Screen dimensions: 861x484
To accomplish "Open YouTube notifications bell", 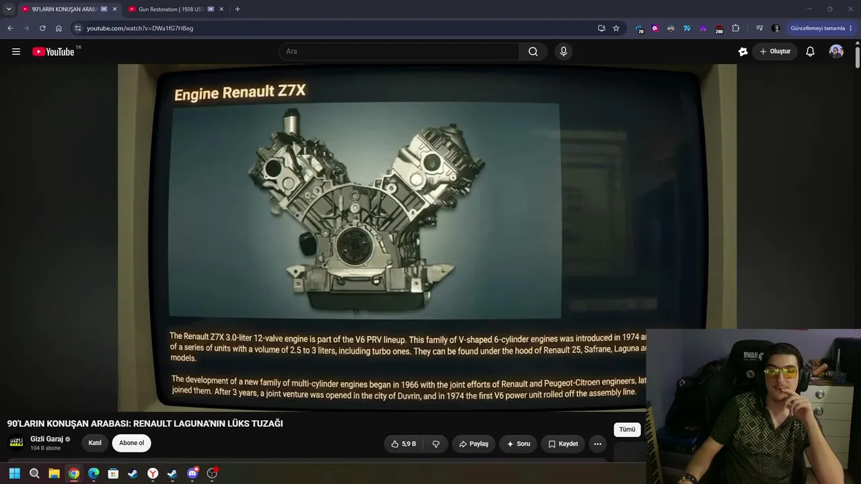I will (x=811, y=52).
